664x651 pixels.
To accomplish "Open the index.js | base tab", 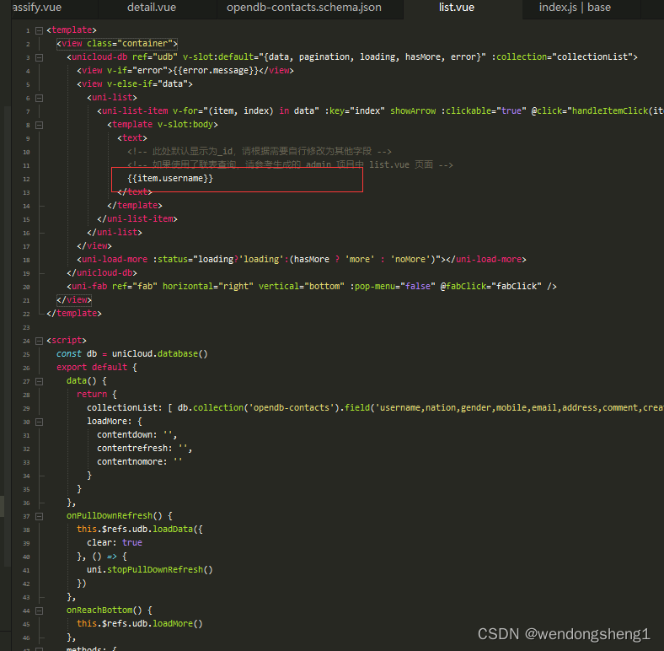I will [x=575, y=8].
